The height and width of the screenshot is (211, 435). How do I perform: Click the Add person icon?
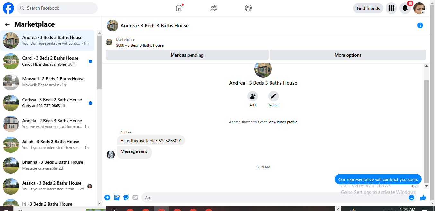(x=253, y=96)
